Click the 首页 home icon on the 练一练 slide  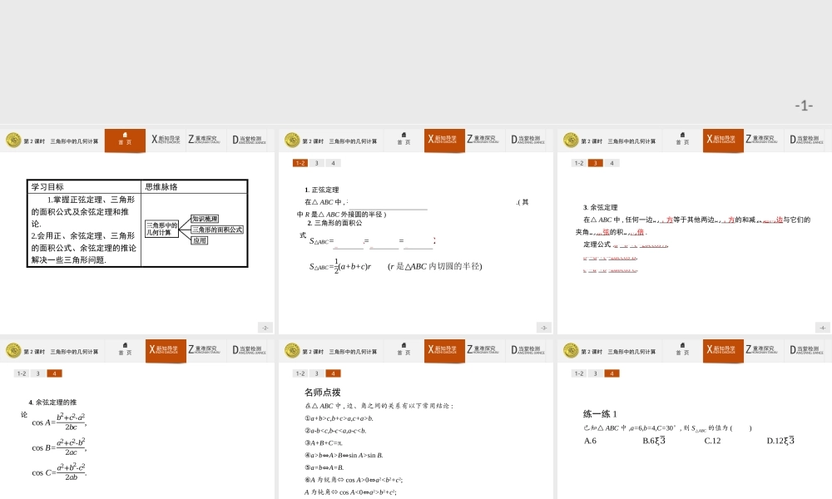682,349
